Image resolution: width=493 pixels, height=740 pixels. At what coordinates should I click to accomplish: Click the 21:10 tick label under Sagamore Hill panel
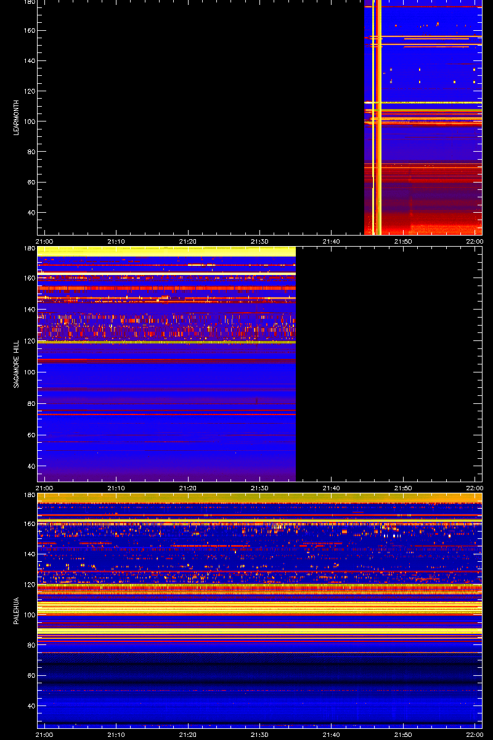click(x=116, y=488)
